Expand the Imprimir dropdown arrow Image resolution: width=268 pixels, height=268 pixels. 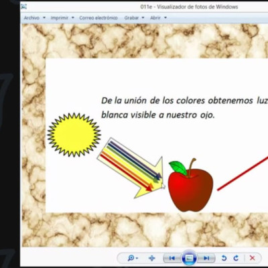click(72, 17)
